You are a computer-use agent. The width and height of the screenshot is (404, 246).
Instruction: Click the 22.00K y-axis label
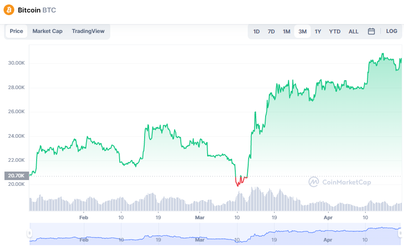click(17, 160)
